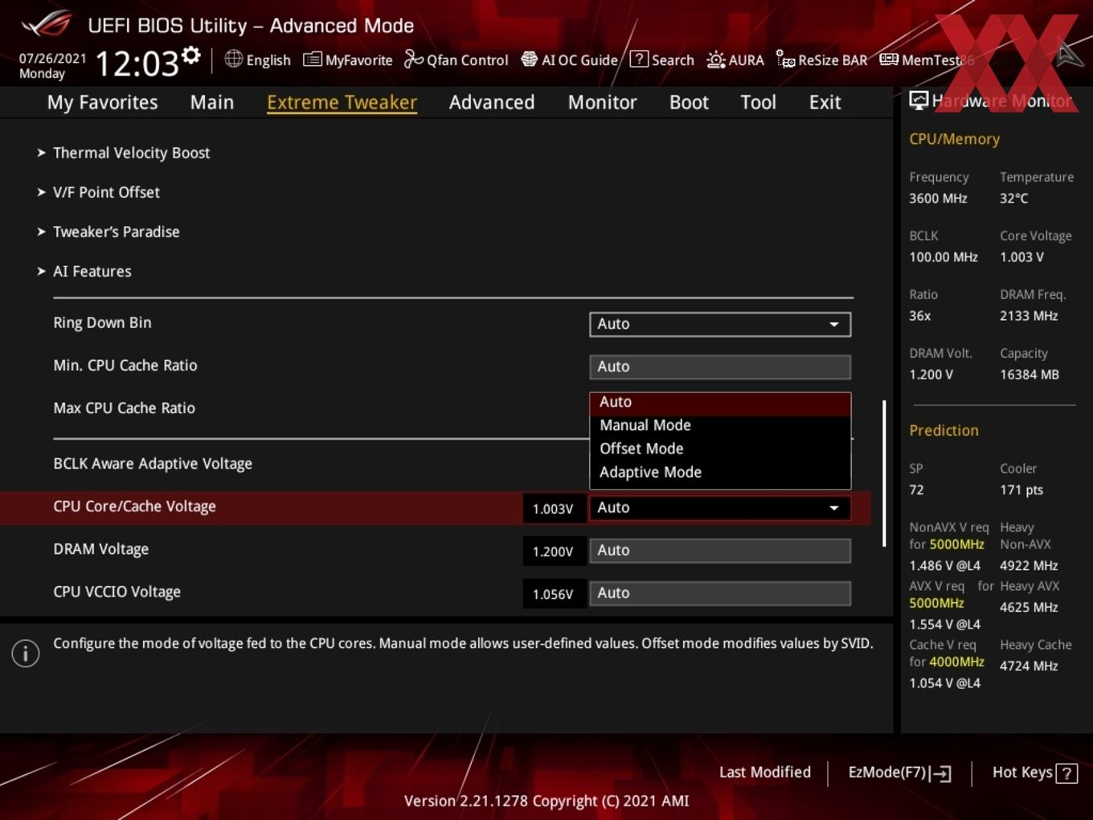
Task: Click the settings gear next to the clock
Action: [x=190, y=55]
